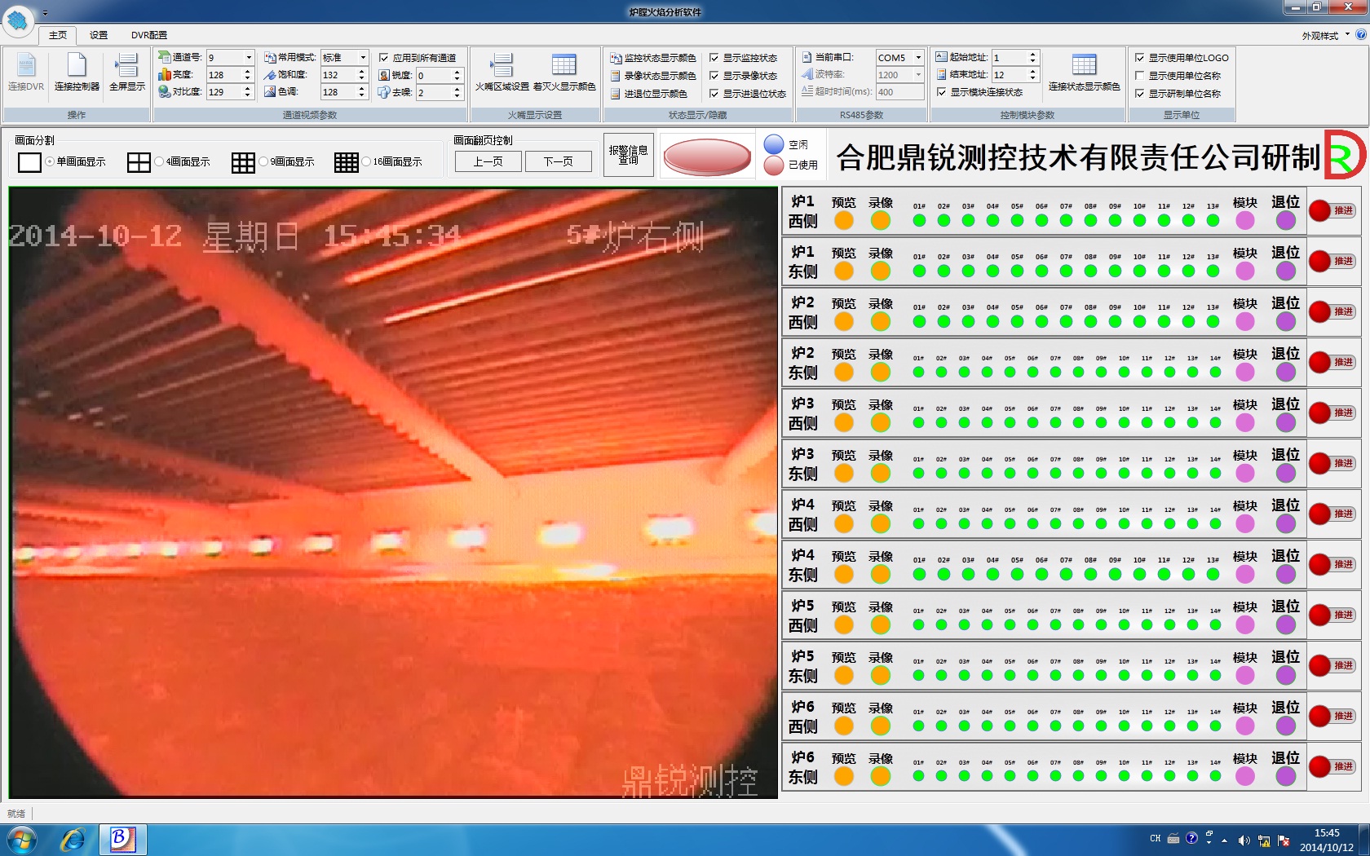Click 炉4东侧 burner 13# green light
Viewport: 1370px width, 856px height.
click(1213, 574)
